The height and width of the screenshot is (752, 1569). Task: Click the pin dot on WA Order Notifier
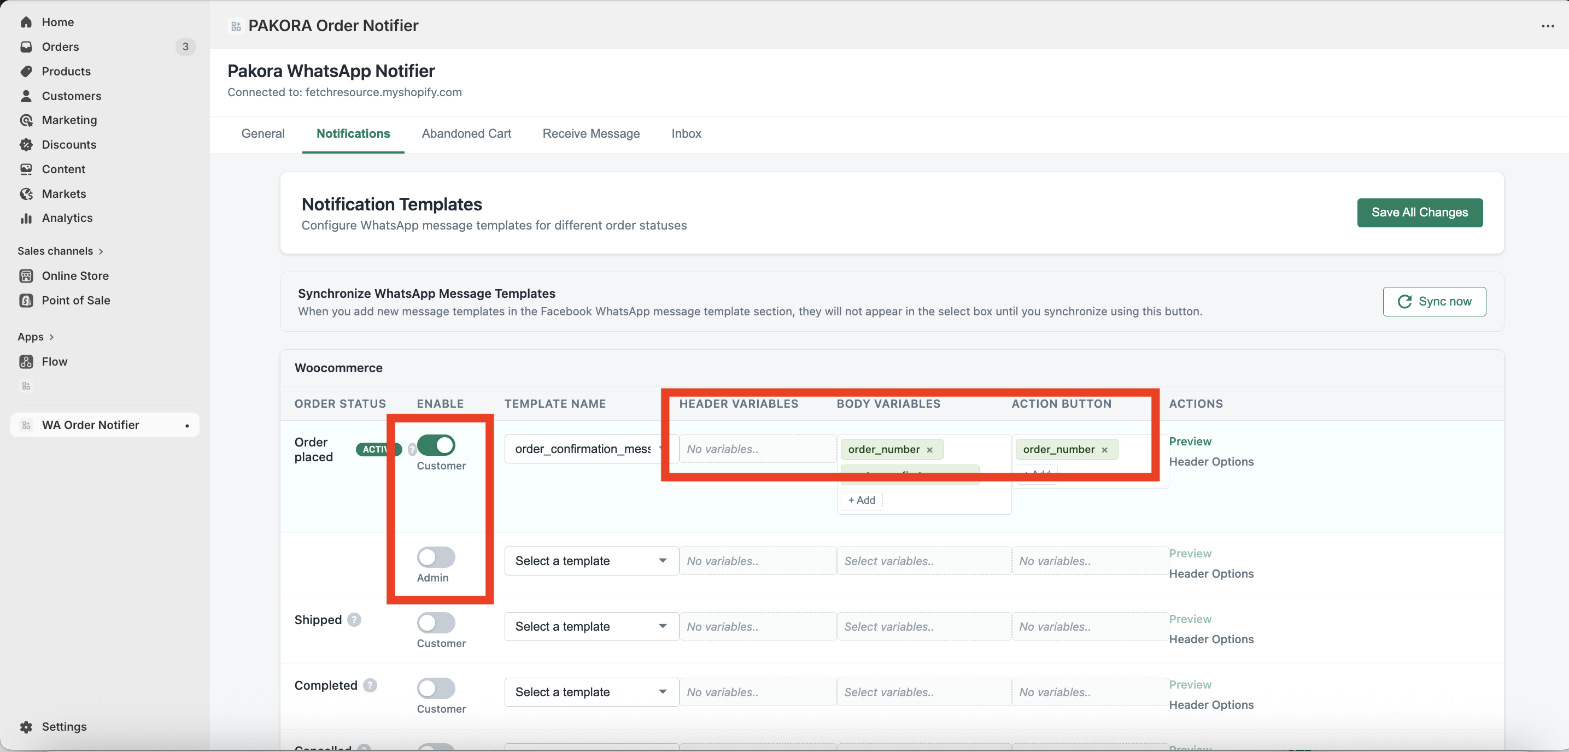click(x=187, y=426)
